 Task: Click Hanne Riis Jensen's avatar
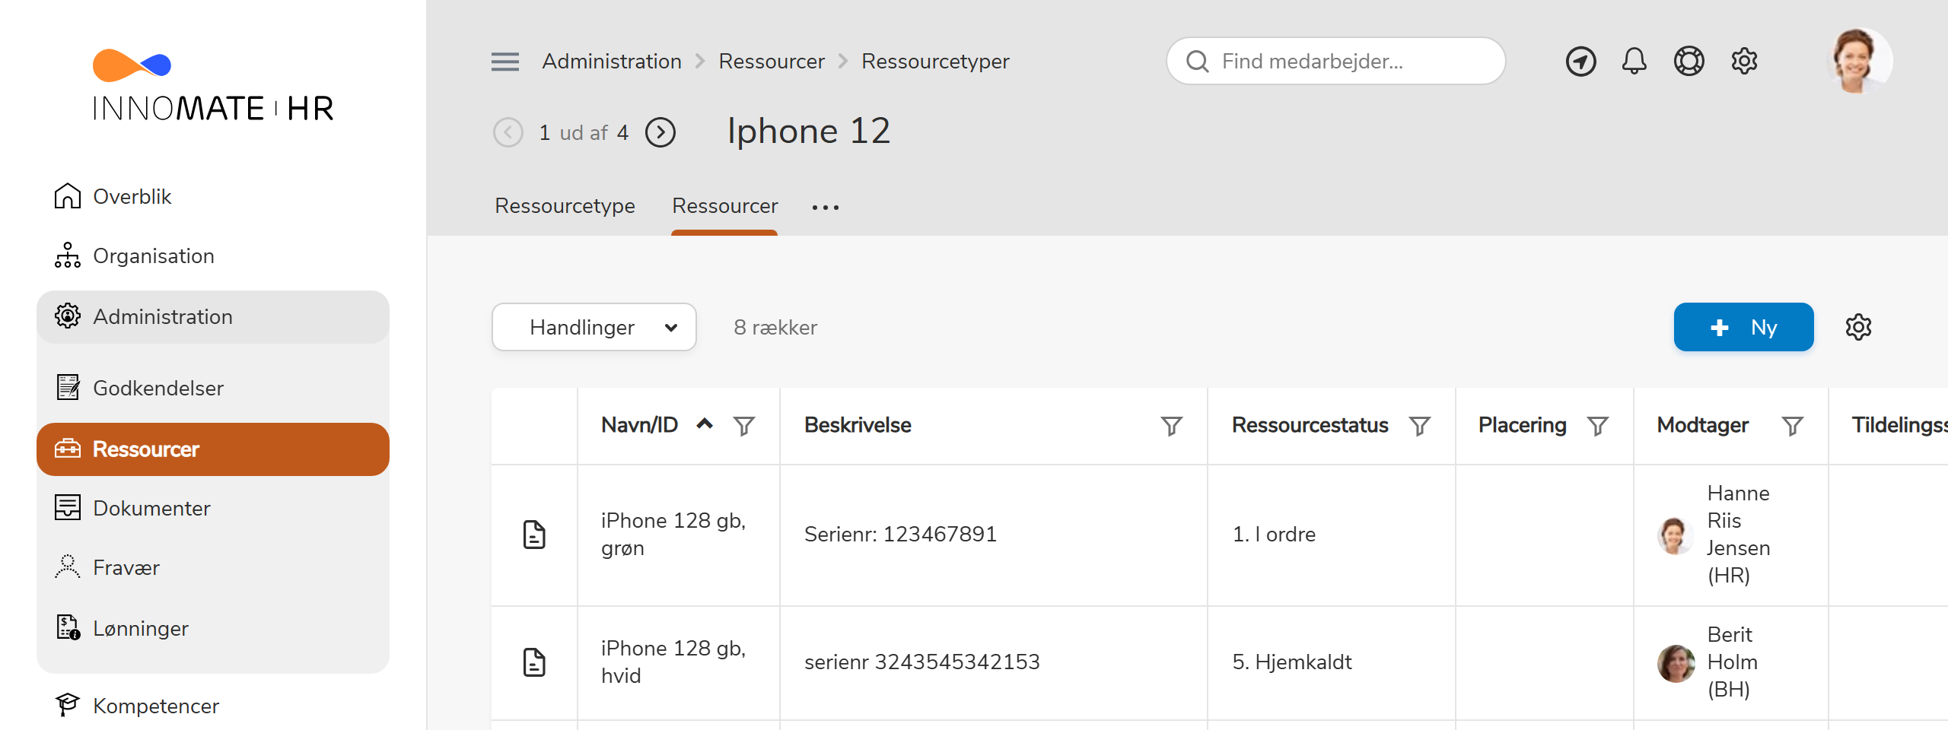point(1675,535)
